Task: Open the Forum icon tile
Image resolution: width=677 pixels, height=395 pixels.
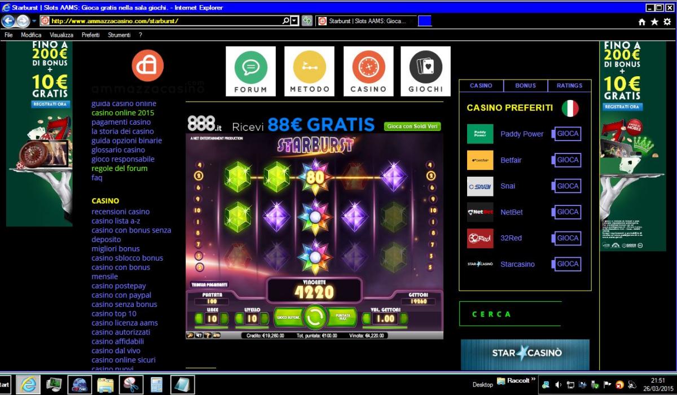Action: pos(250,71)
